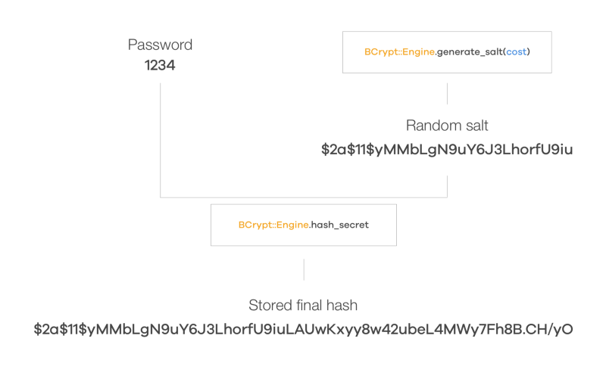Click the "hash_secret" method name
Screen dimensions: 606x385
(339, 225)
